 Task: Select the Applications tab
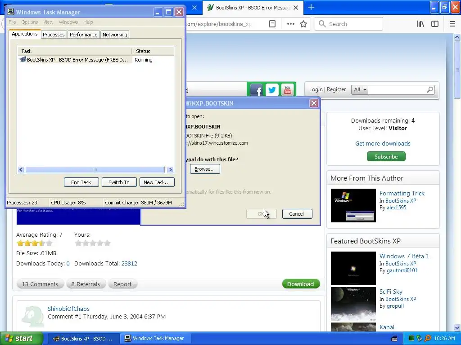[x=25, y=34]
